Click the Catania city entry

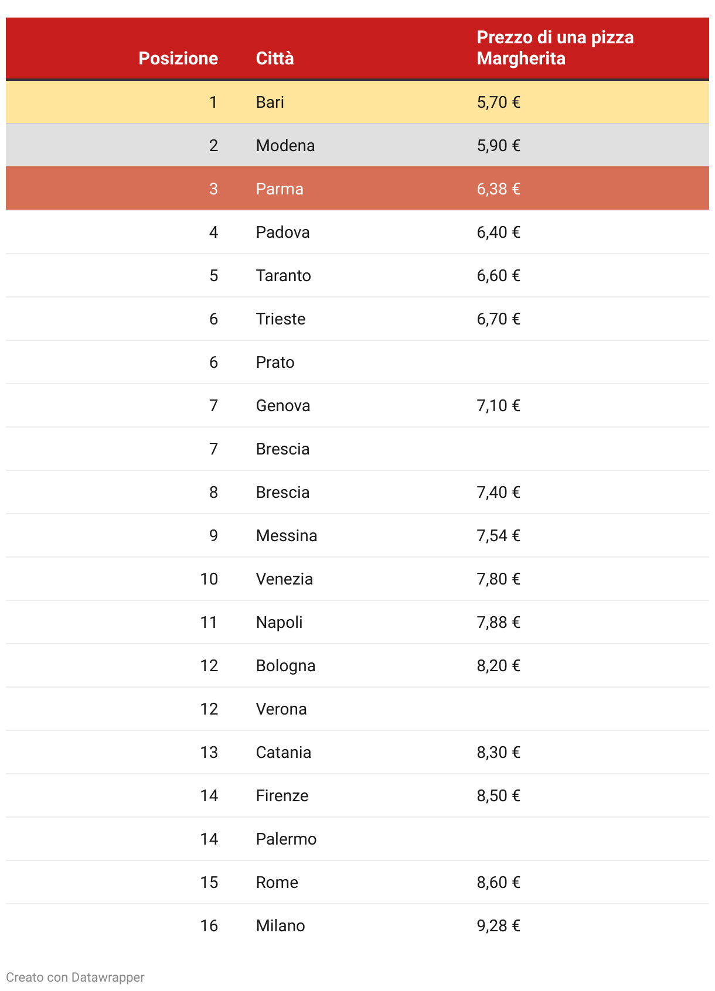pos(283,753)
